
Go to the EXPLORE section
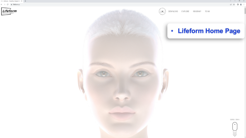185,11
